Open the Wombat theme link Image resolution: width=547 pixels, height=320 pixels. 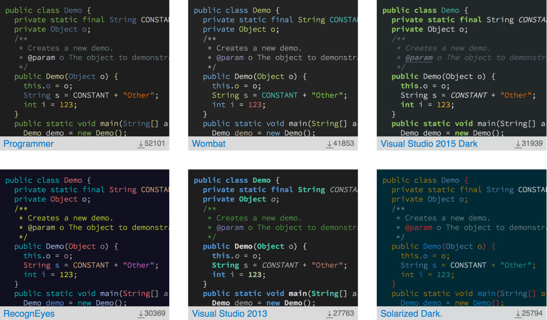coord(209,144)
